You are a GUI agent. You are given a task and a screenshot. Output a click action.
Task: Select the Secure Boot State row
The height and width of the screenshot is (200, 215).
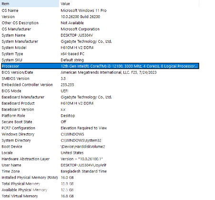(100, 122)
